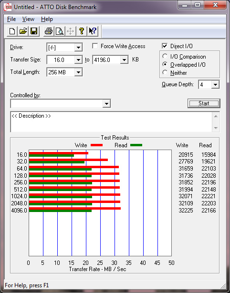Select the I/O Comparison radio button
This screenshot has width=230, height=293.
point(165,56)
